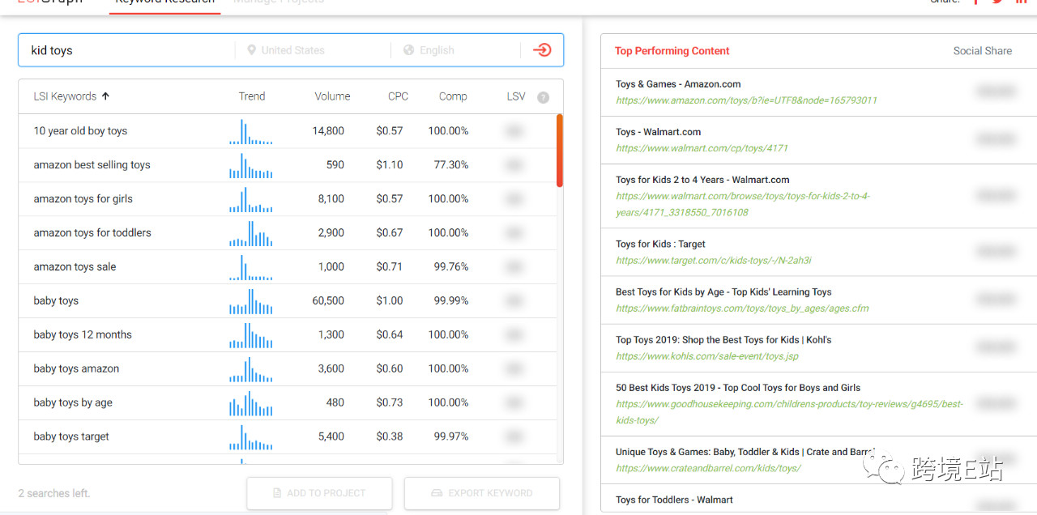Screen dimensions: 1037x515
Task: Click the Social Share column heading
Action: point(983,51)
